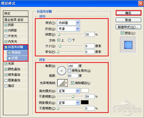Viewport: 144px width, 118px height.
Task: Click the 新建样式 new style button
Action: tap(128, 27)
